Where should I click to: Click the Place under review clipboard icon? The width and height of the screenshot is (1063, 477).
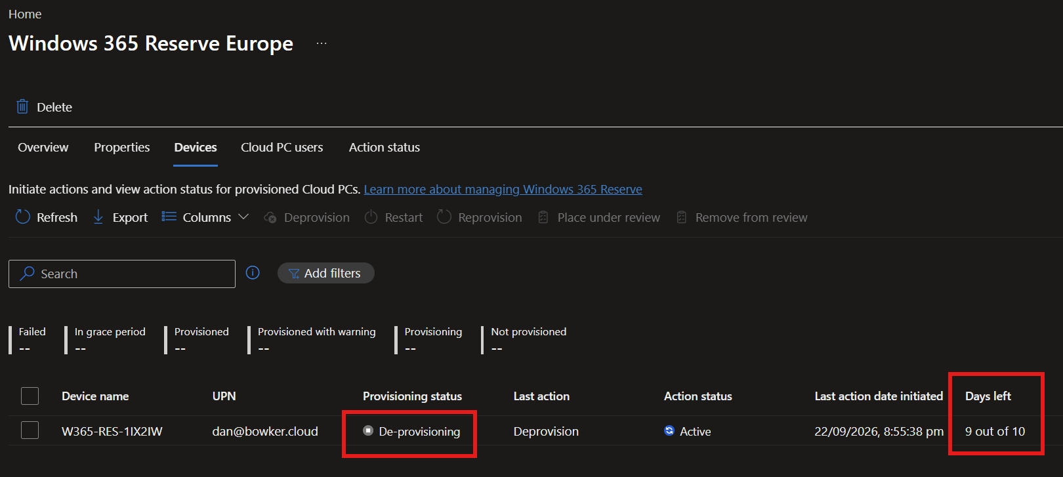tap(543, 217)
